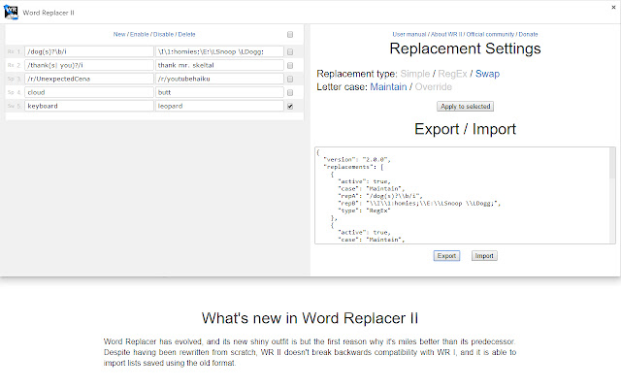
Task: Click the Export button
Action: tap(446, 256)
